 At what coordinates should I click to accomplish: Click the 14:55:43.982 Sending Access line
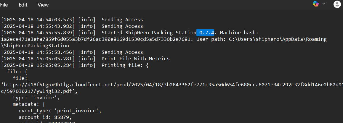(x=72, y=26)
